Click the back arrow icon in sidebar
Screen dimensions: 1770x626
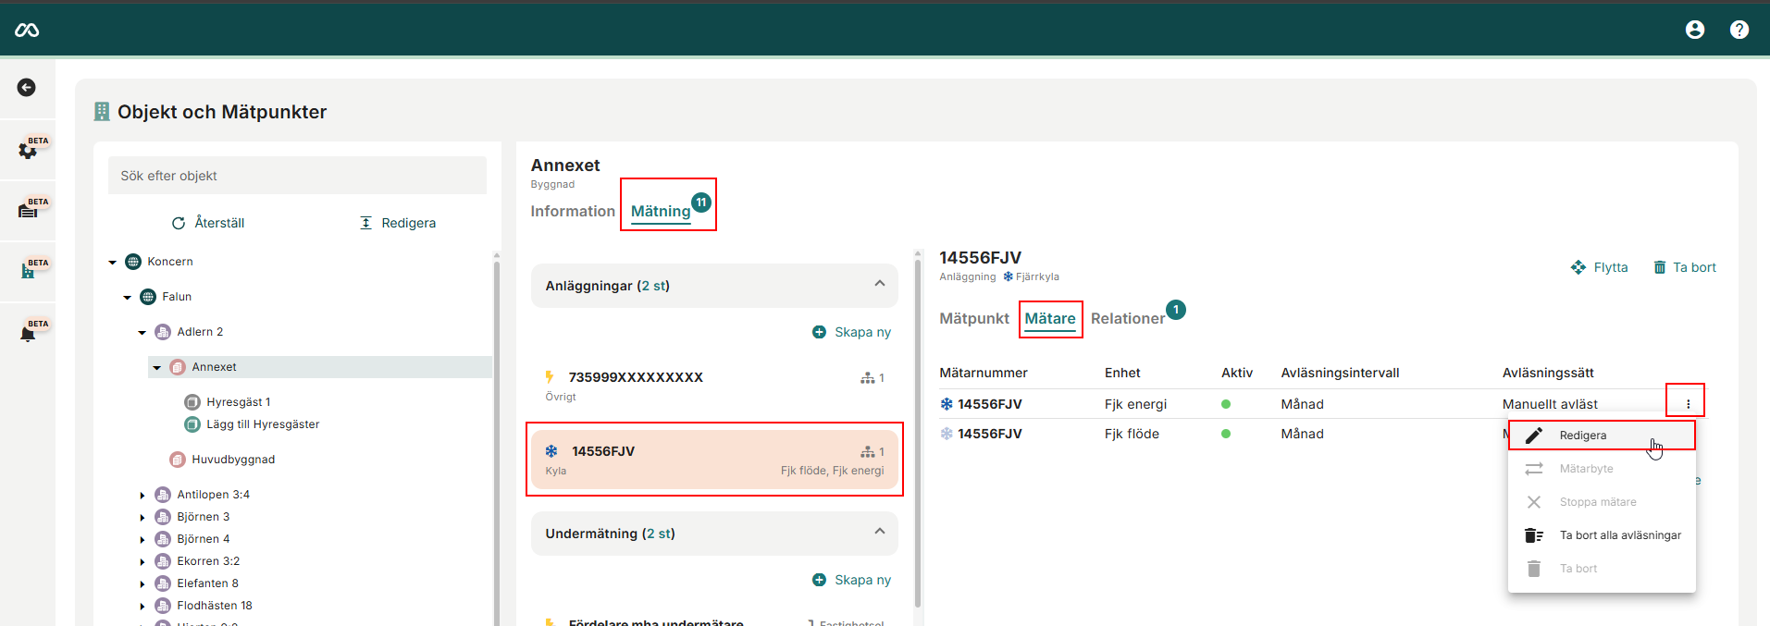27,87
